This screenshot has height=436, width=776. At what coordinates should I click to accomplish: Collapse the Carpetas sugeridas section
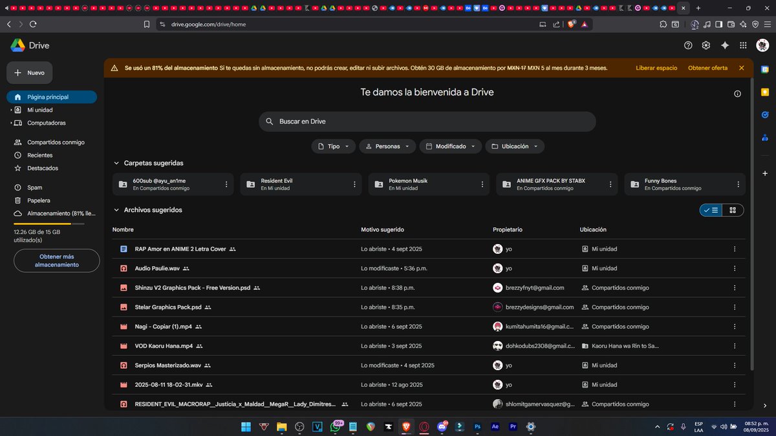tap(116, 163)
